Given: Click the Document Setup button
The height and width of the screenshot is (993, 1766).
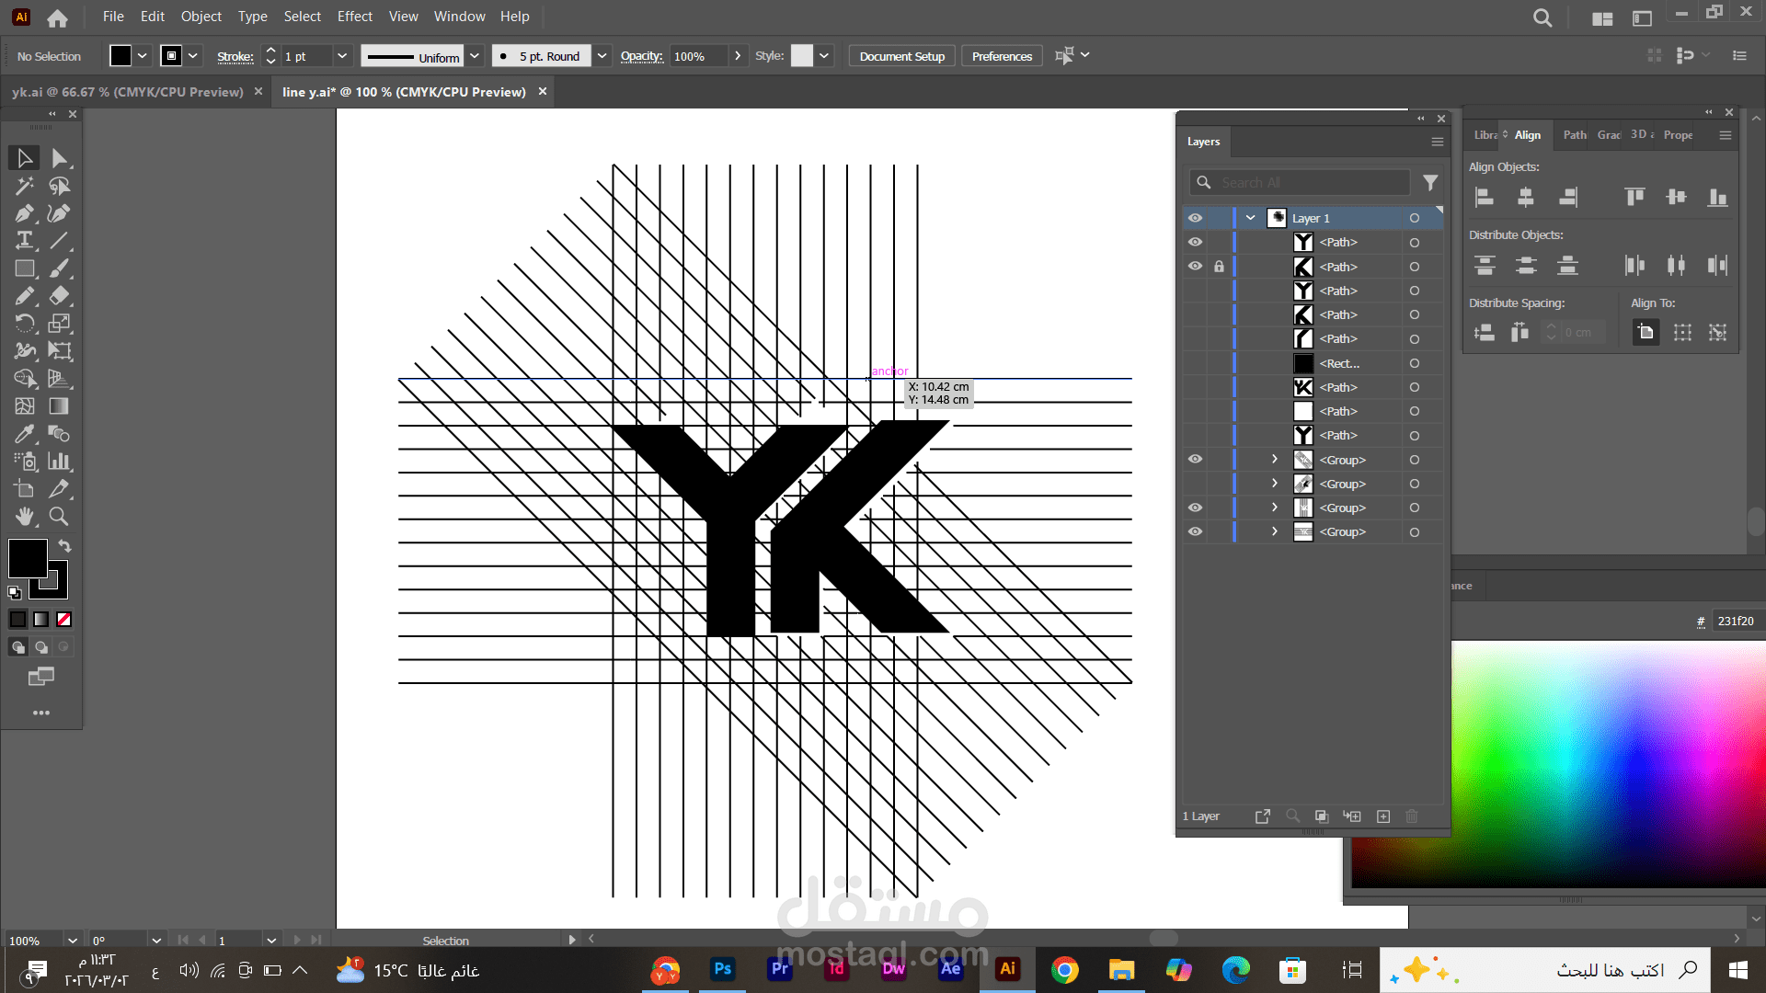Looking at the screenshot, I should coord(901,56).
